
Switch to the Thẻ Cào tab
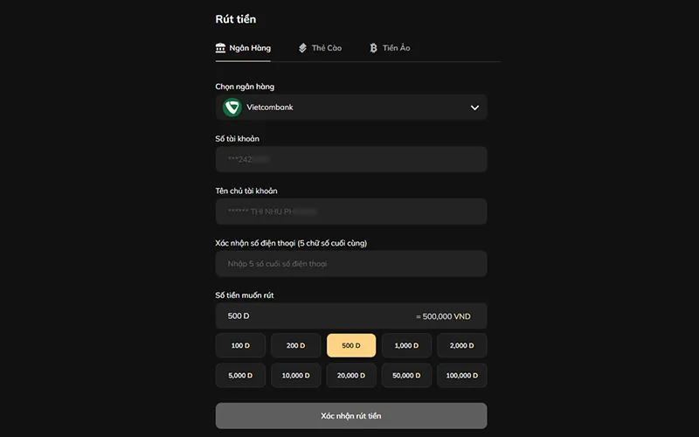(320, 48)
